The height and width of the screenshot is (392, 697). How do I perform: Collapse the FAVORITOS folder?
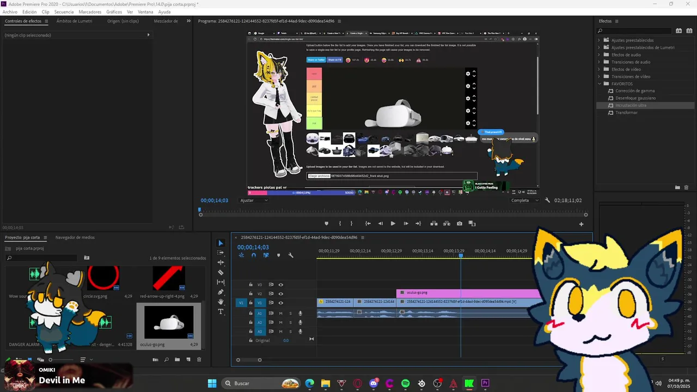click(599, 84)
